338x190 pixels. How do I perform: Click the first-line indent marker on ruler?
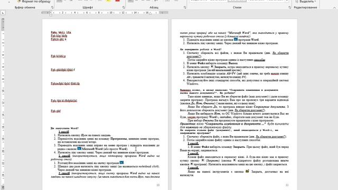tap(51, 12)
